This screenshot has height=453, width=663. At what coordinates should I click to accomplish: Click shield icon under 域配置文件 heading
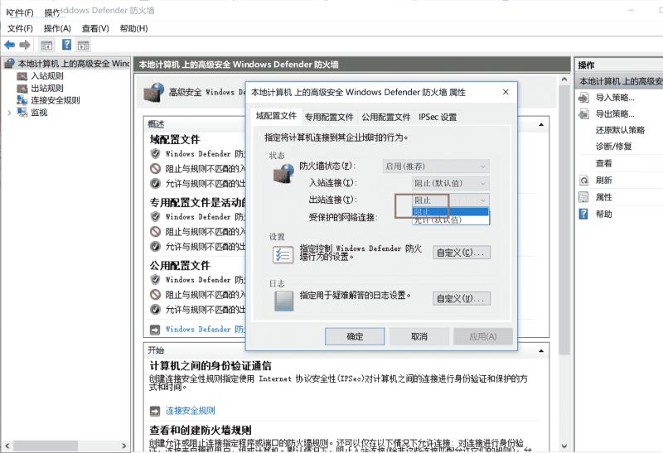click(x=155, y=153)
